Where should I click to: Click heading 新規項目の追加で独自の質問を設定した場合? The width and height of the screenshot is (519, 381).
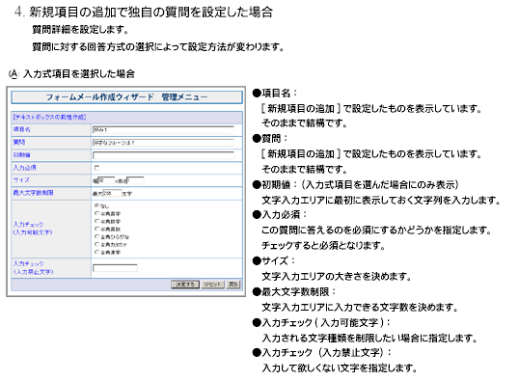(150, 13)
